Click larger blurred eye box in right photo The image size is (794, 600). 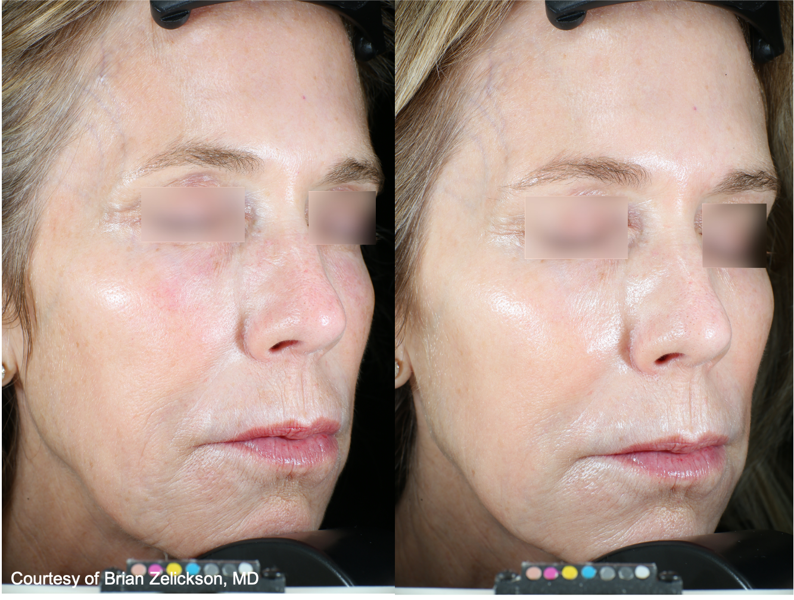click(576, 227)
